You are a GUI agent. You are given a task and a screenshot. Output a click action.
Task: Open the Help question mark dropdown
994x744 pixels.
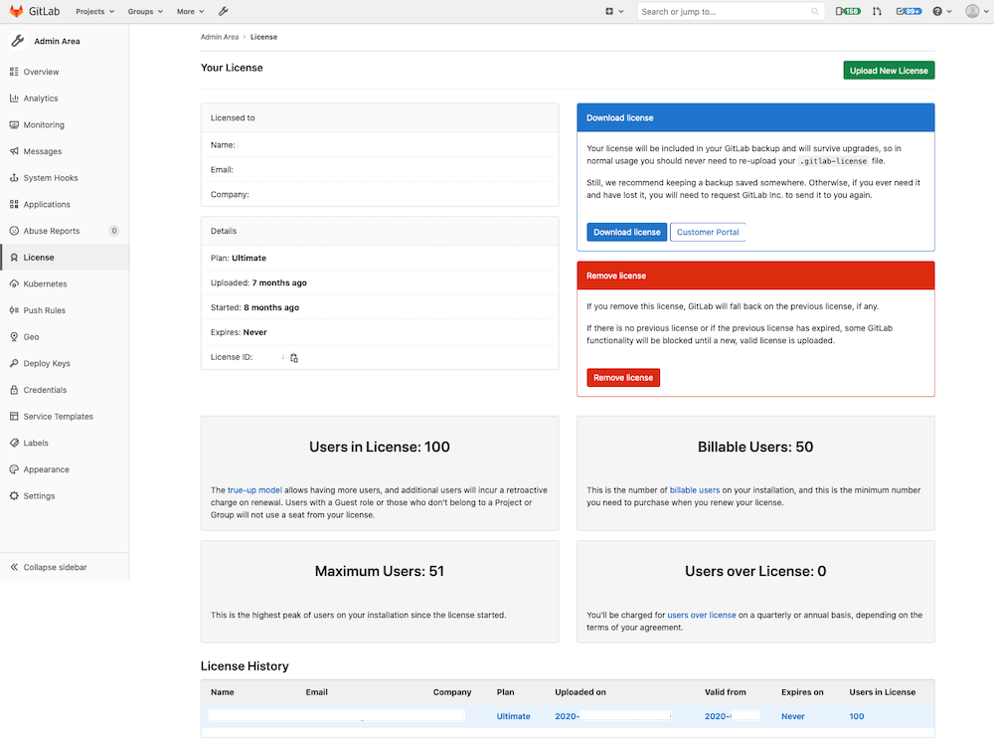tap(942, 12)
